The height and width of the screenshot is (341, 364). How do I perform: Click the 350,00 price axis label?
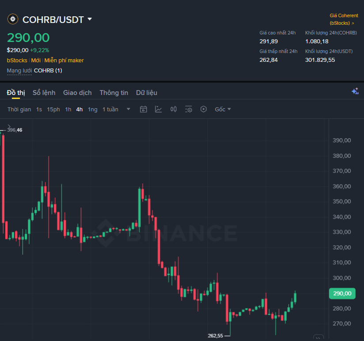tap(342, 201)
